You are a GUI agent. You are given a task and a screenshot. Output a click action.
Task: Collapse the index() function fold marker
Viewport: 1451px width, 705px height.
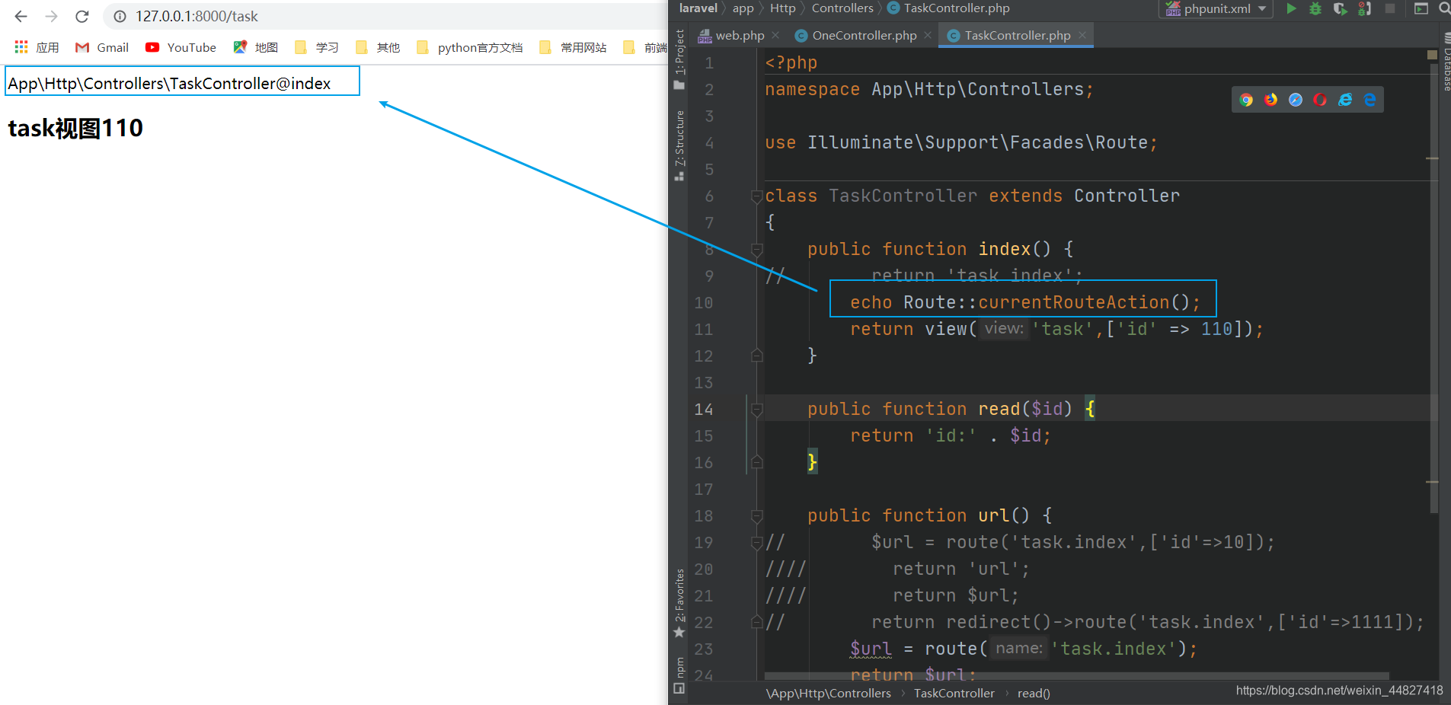coord(757,250)
